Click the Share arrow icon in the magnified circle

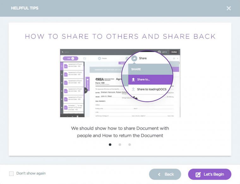(x=134, y=58)
